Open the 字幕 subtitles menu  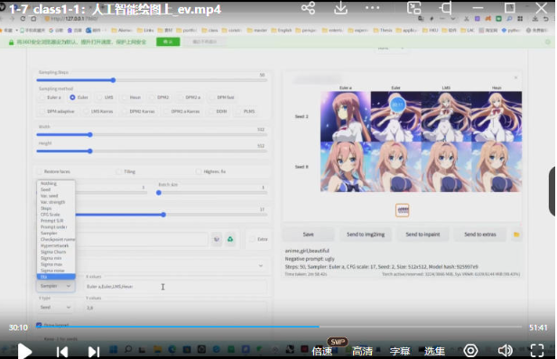(400, 351)
